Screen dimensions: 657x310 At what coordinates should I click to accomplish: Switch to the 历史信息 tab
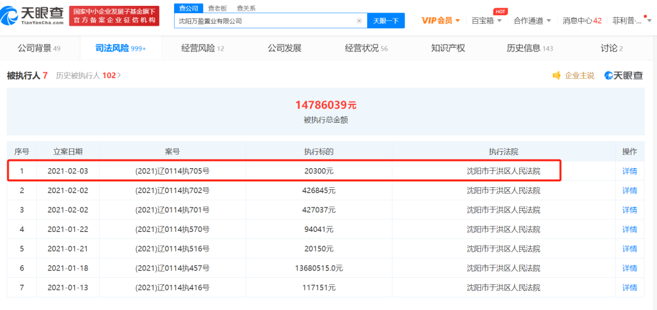(x=530, y=48)
